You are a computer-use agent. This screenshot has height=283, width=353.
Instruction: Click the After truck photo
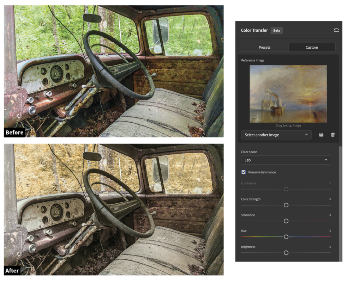(114, 209)
